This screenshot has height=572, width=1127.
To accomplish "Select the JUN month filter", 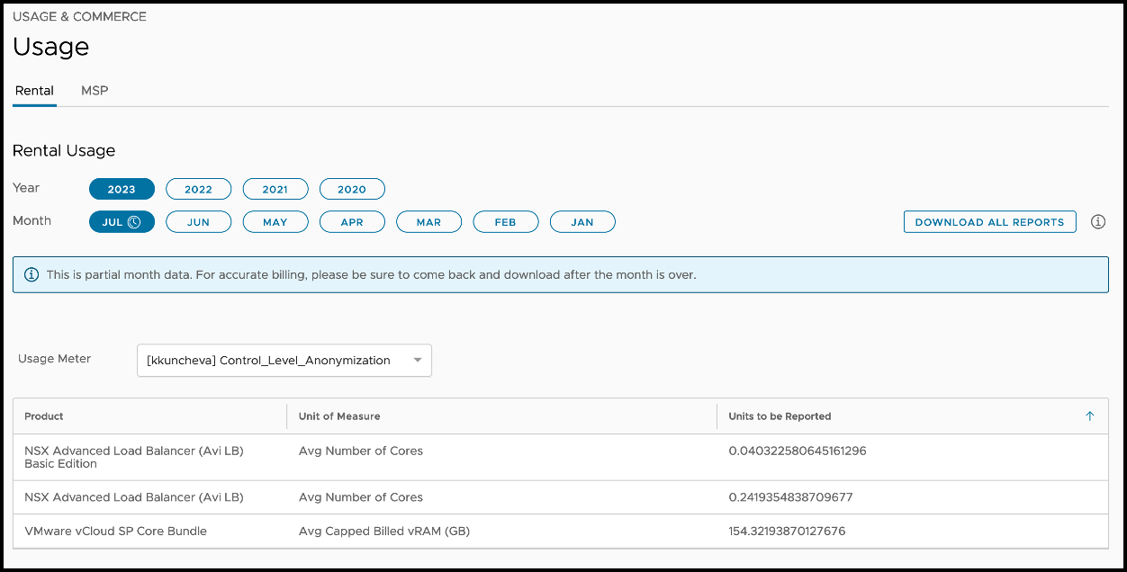I will click(x=198, y=222).
